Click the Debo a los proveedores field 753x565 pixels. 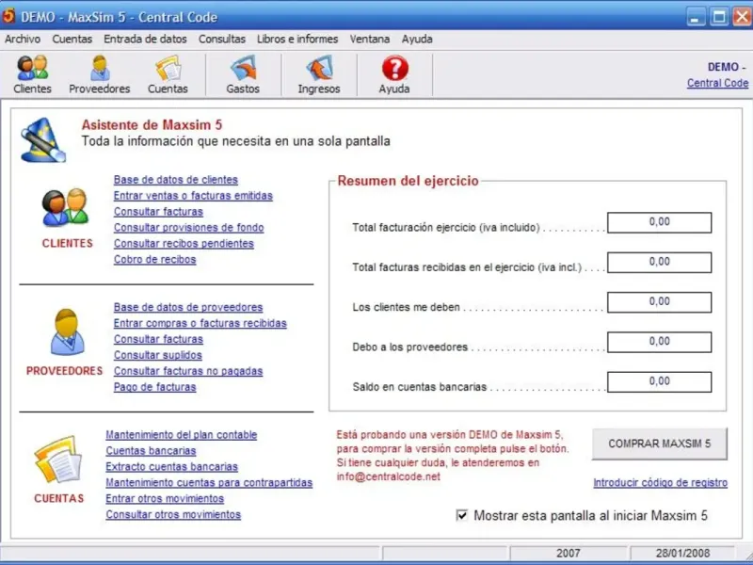660,342
